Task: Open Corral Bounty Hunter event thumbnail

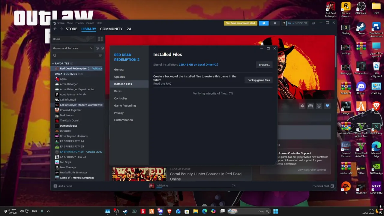Action: (x=139, y=174)
